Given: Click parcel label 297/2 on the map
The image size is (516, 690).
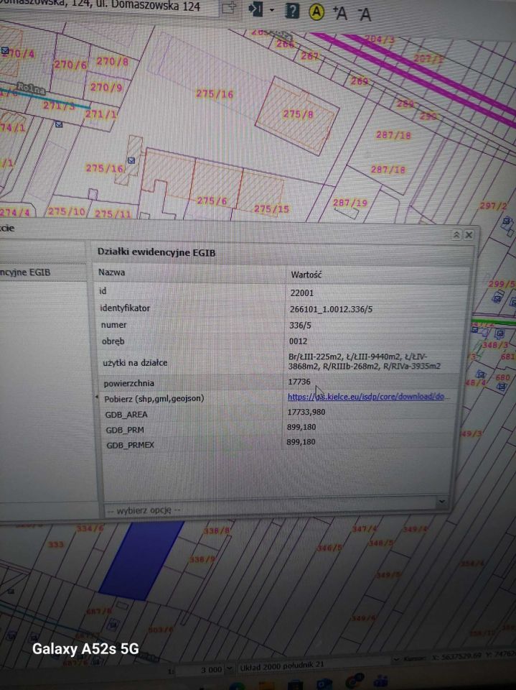Looking at the screenshot, I should point(493,206).
